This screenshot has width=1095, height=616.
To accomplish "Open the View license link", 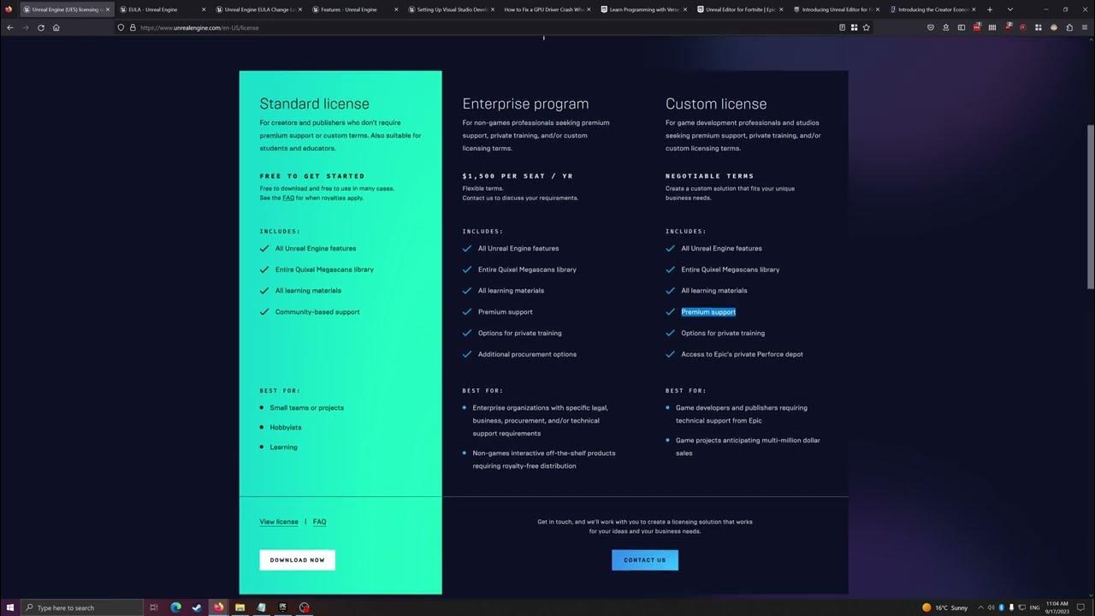I will [279, 522].
